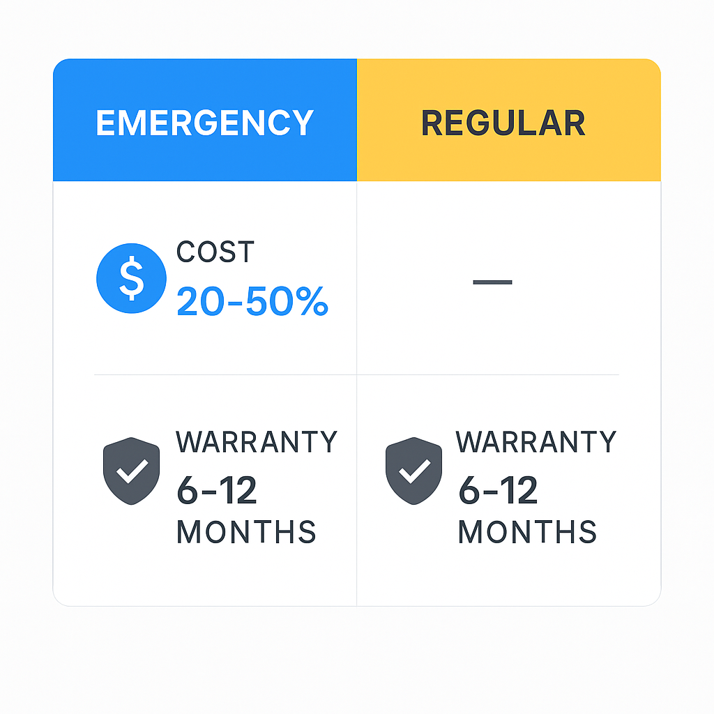This screenshot has height=714, width=714.
Task: Click the shield icon in the Regular column
Action: tap(413, 471)
